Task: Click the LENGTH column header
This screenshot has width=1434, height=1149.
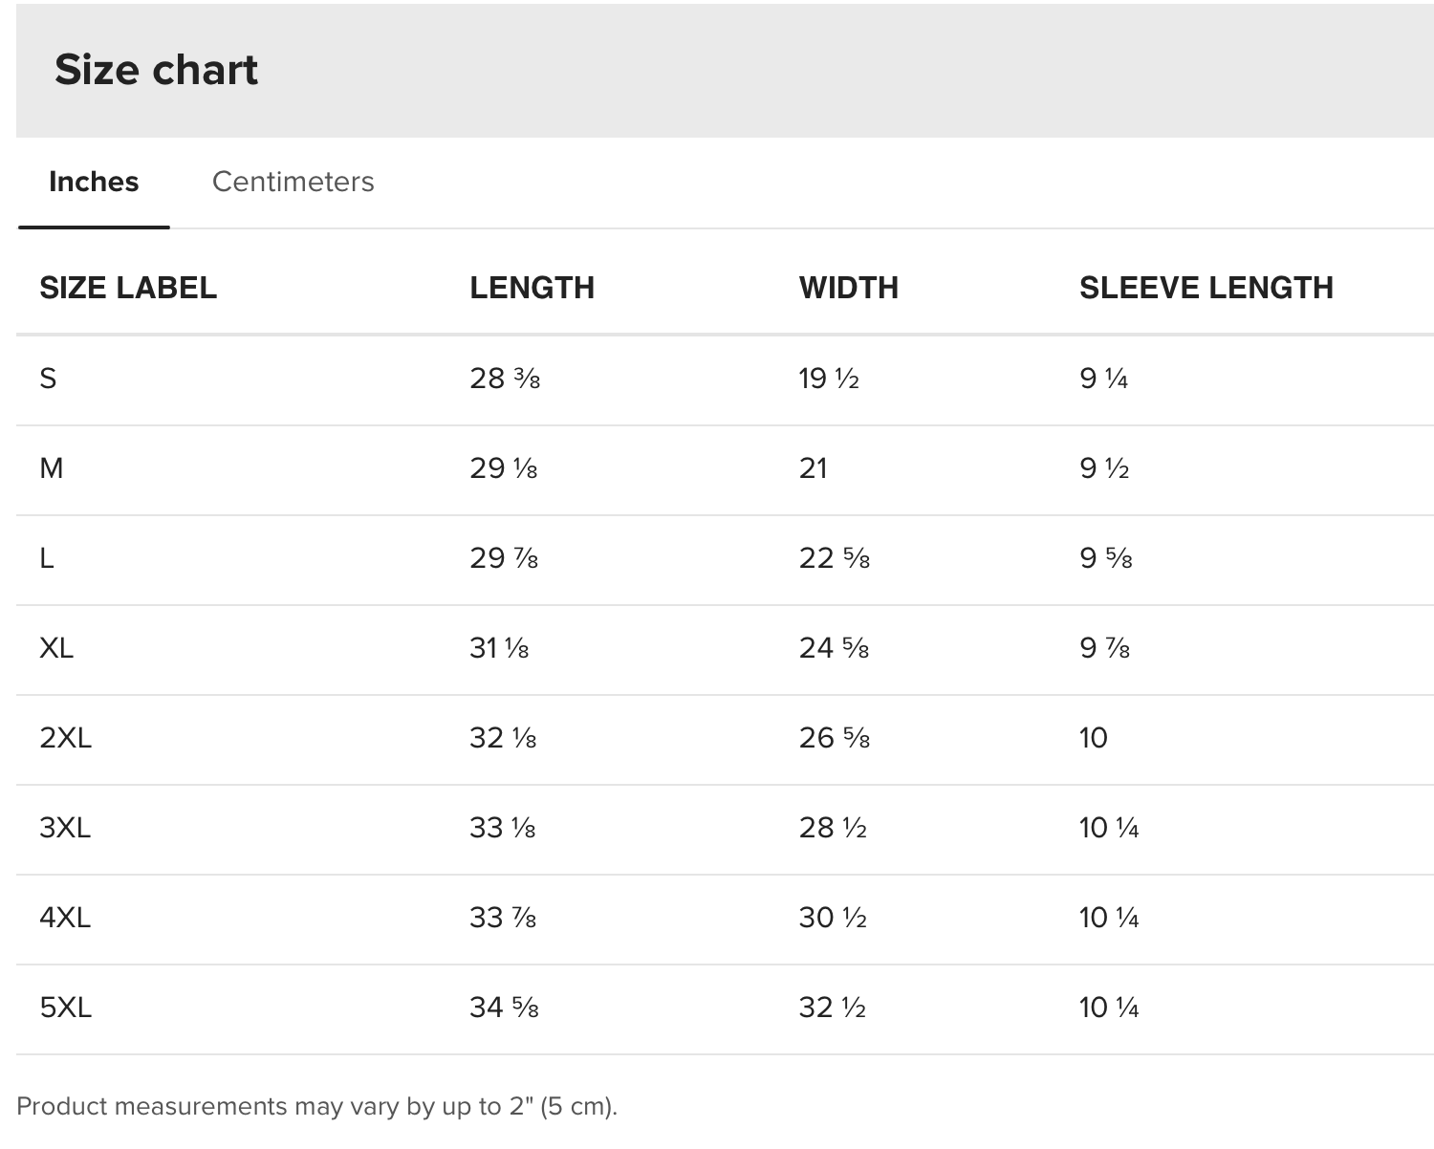Action: (x=532, y=288)
